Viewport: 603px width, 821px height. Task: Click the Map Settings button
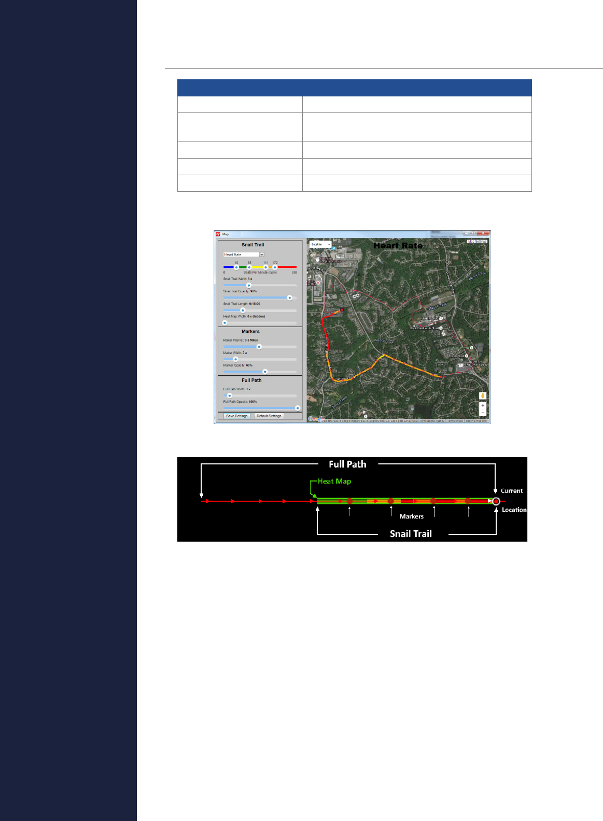pos(477,242)
